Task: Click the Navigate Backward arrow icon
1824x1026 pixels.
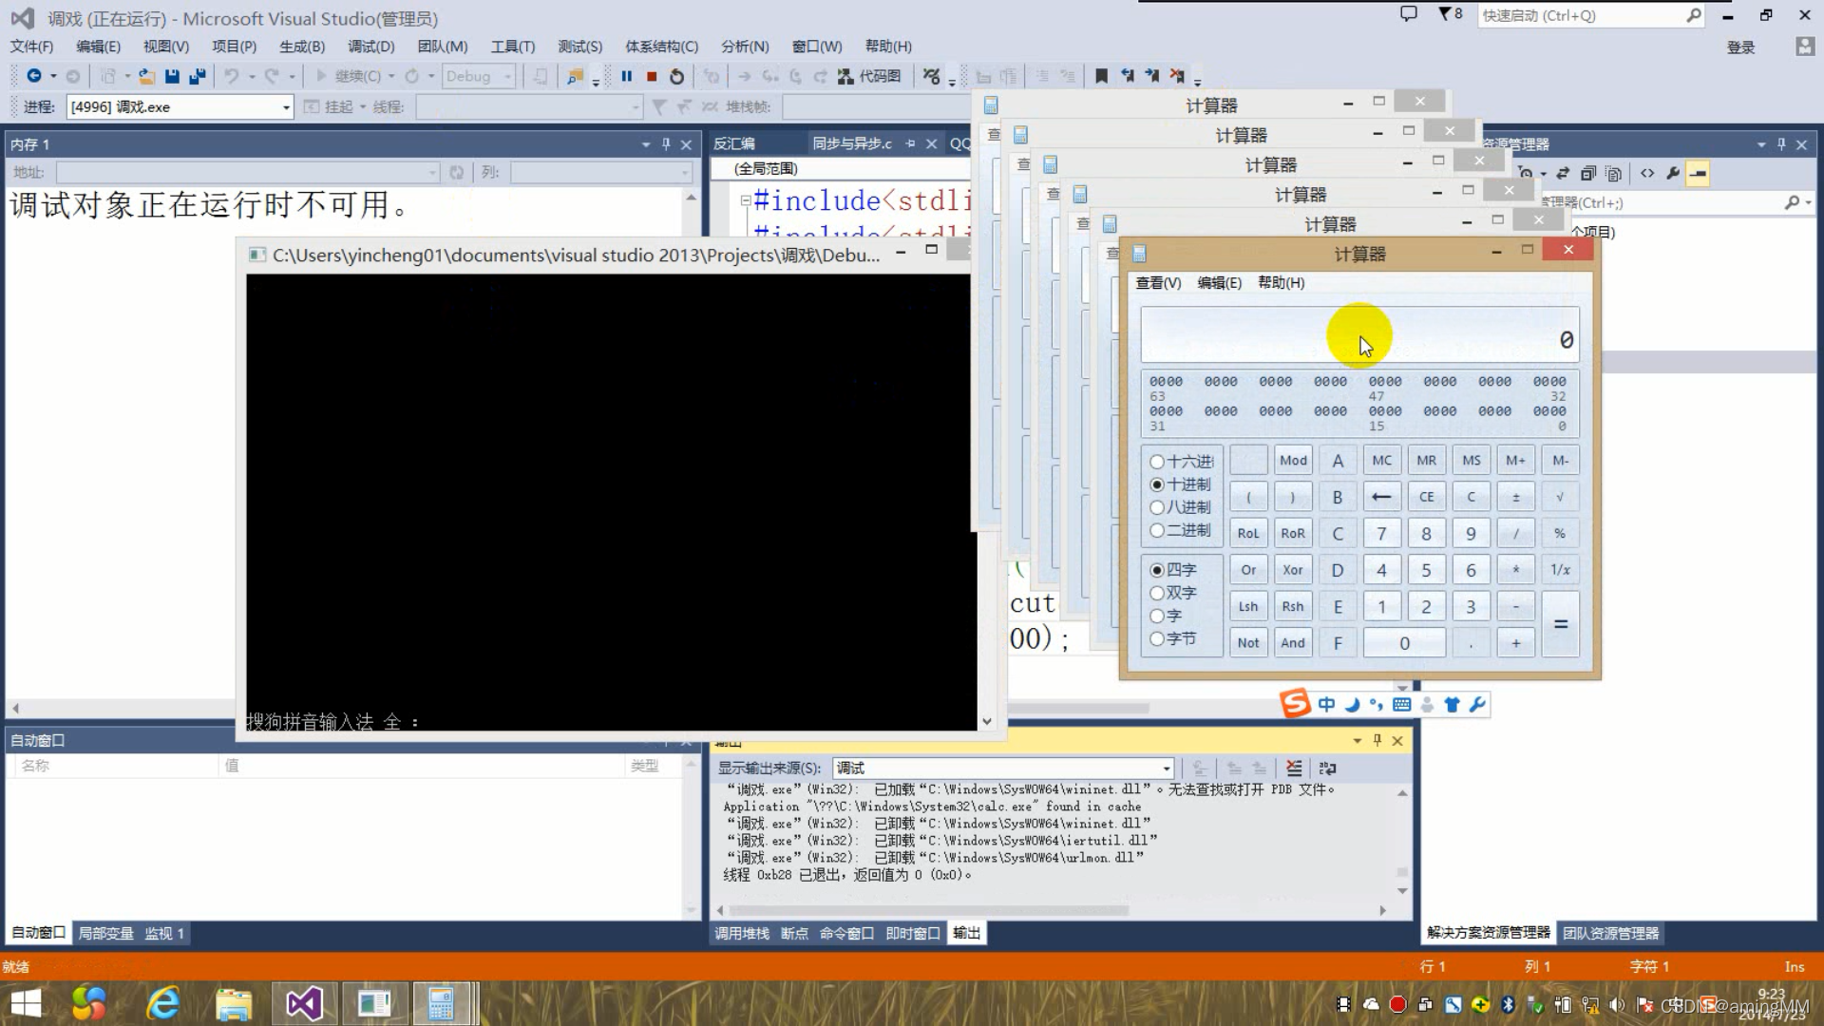Action: [34, 76]
